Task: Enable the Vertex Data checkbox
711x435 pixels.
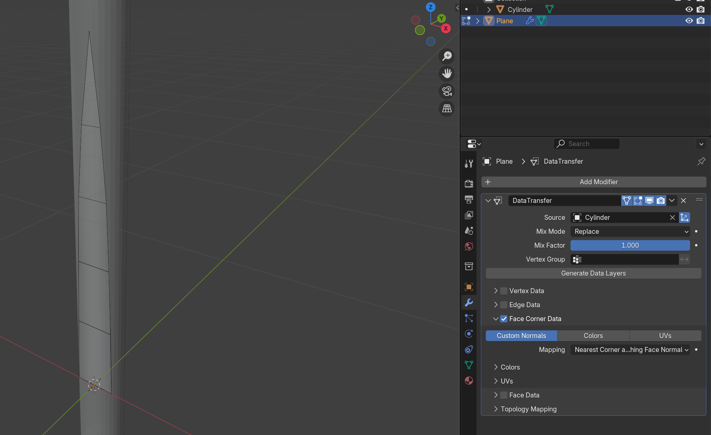Action: point(504,291)
